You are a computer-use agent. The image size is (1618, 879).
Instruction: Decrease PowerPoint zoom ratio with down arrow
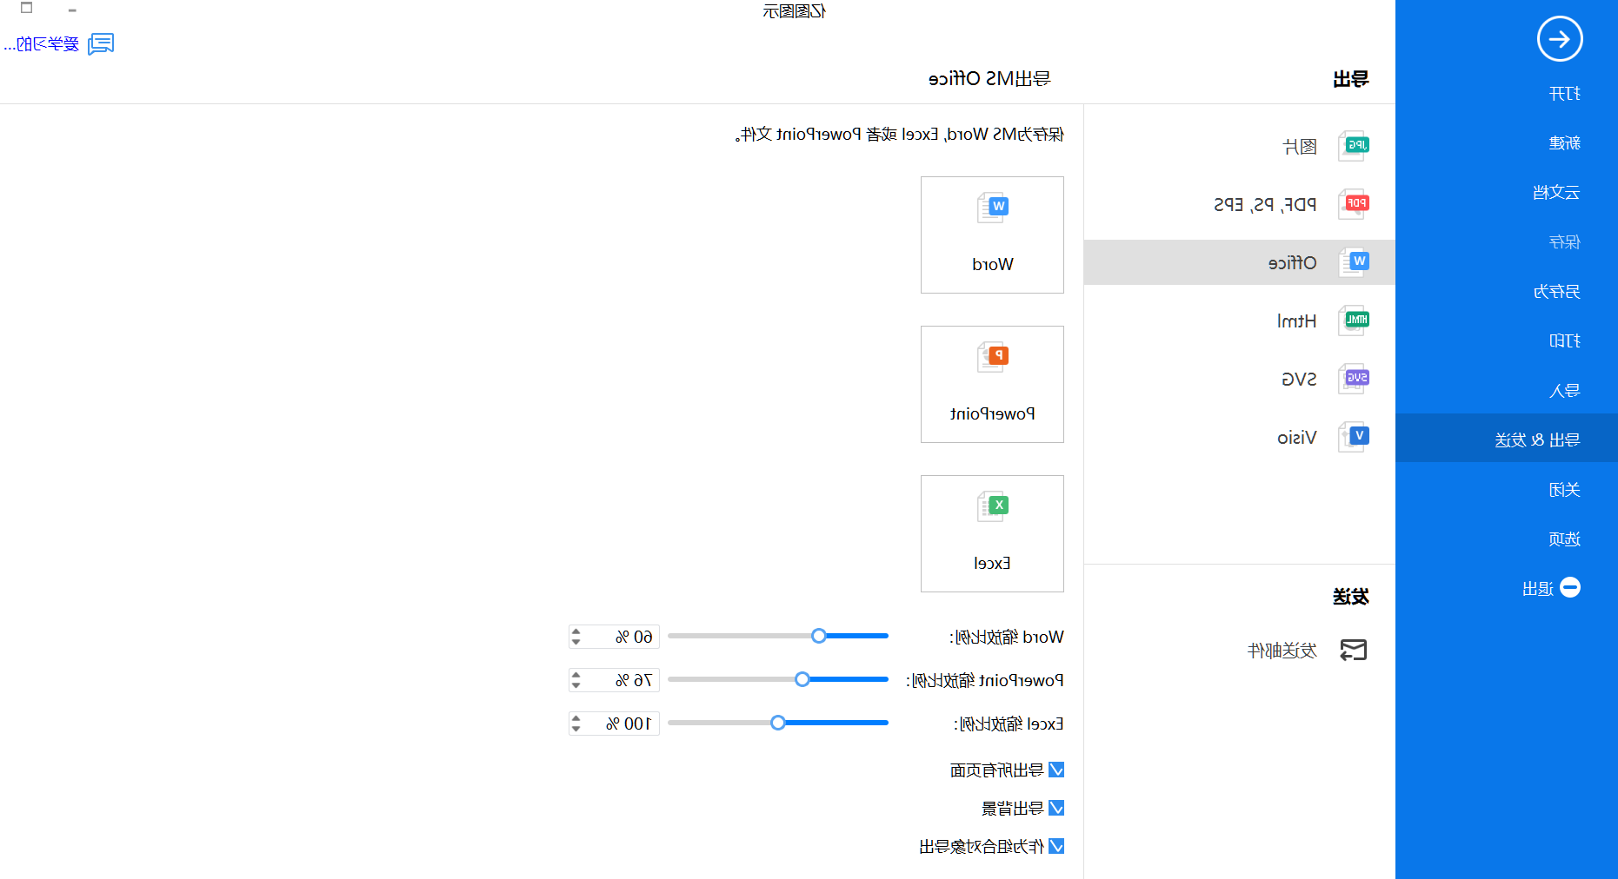tap(576, 685)
